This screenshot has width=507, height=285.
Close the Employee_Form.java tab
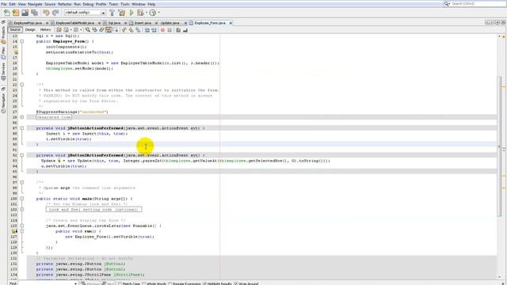pos(231,23)
